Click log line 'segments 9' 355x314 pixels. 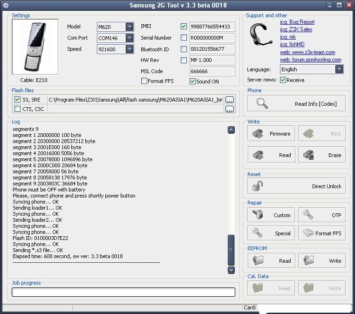pyautogui.click(x=26, y=129)
